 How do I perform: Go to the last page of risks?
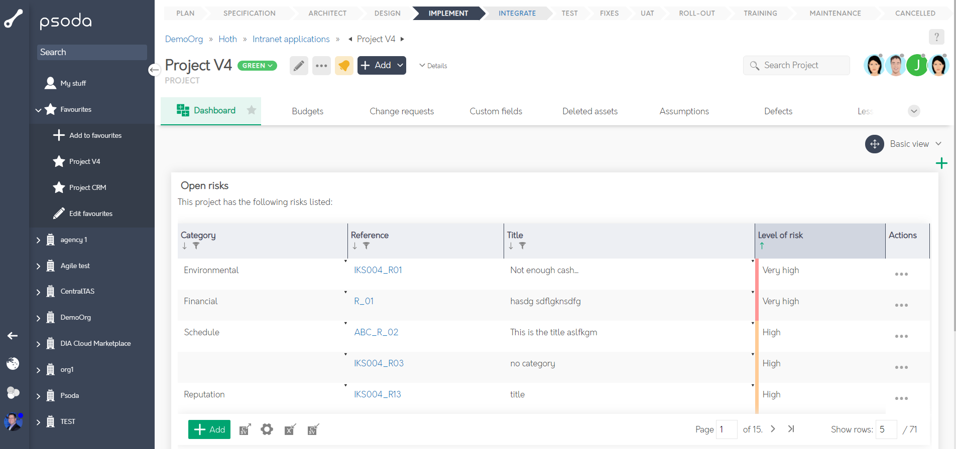tap(791, 429)
